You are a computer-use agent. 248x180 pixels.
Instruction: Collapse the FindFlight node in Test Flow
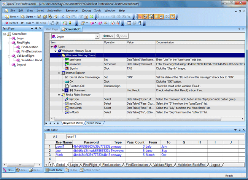coord(9,43)
